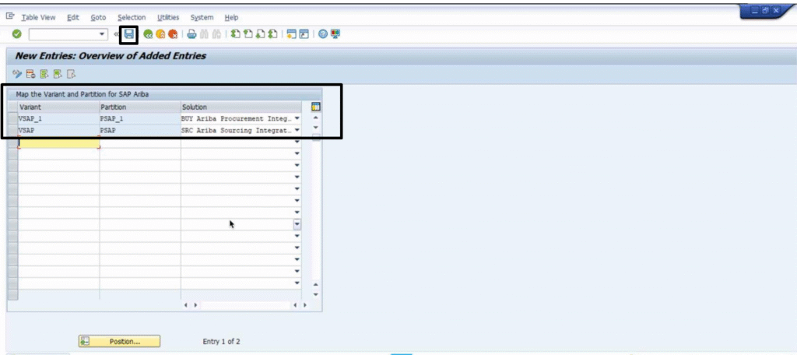Image resolution: width=797 pixels, height=355 pixels.
Task: Click the Select Block icon
Action: point(58,74)
